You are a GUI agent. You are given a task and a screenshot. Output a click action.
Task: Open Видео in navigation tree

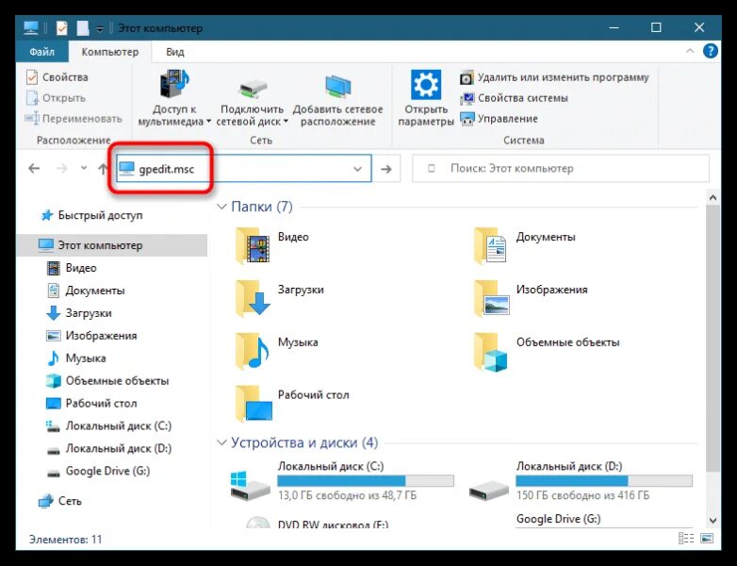[72, 268]
